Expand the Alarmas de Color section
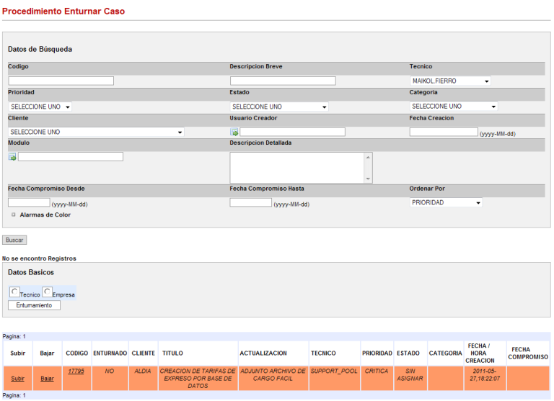Screen dimensions: 554x401 (x=14, y=215)
